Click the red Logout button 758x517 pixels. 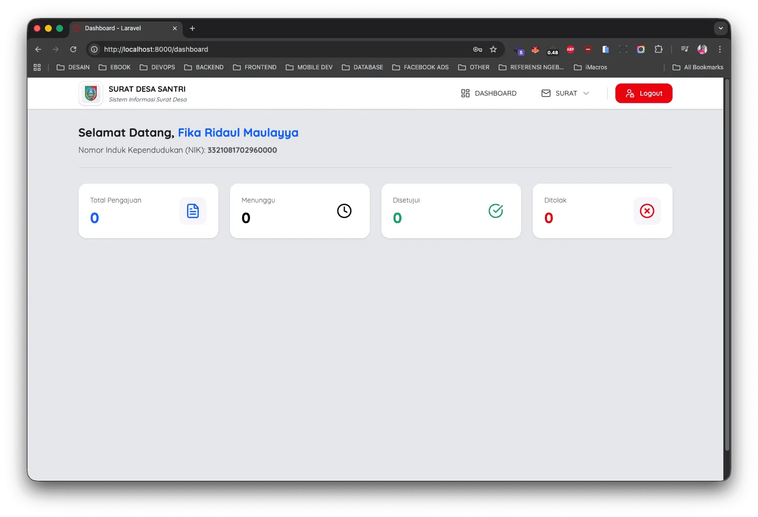(644, 93)
